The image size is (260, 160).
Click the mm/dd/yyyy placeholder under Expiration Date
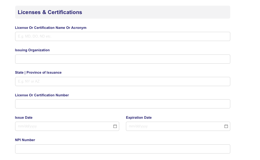138,126
